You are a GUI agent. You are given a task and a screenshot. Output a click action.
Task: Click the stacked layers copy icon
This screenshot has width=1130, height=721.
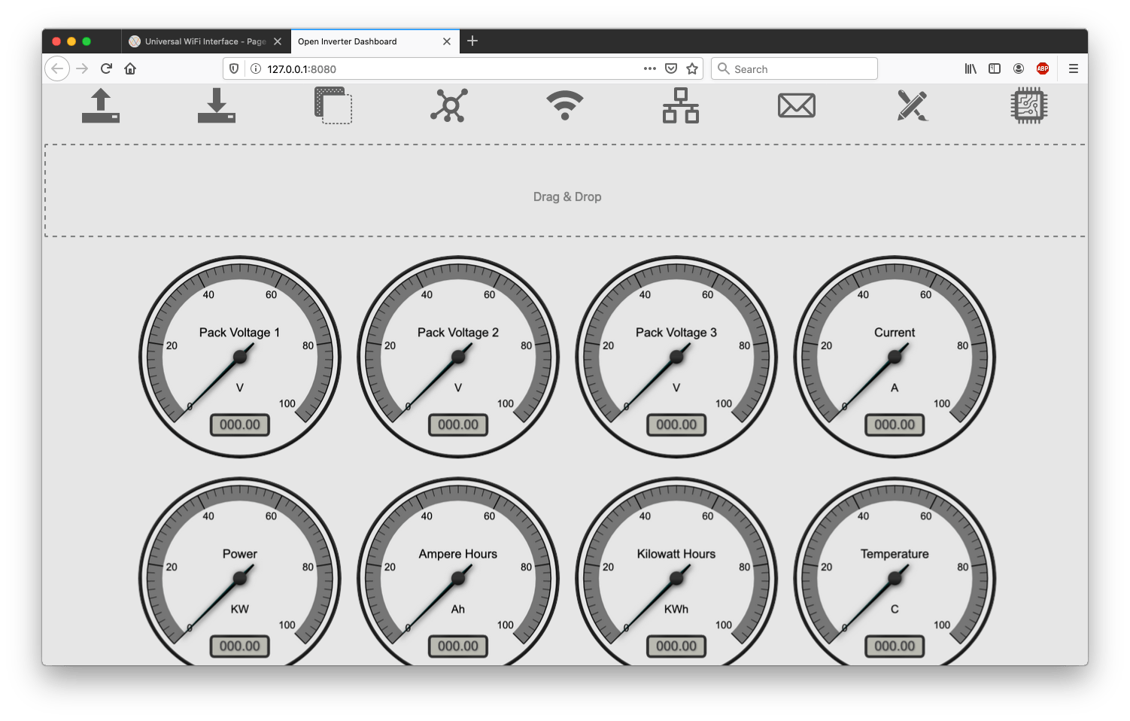tap(333, 105)
